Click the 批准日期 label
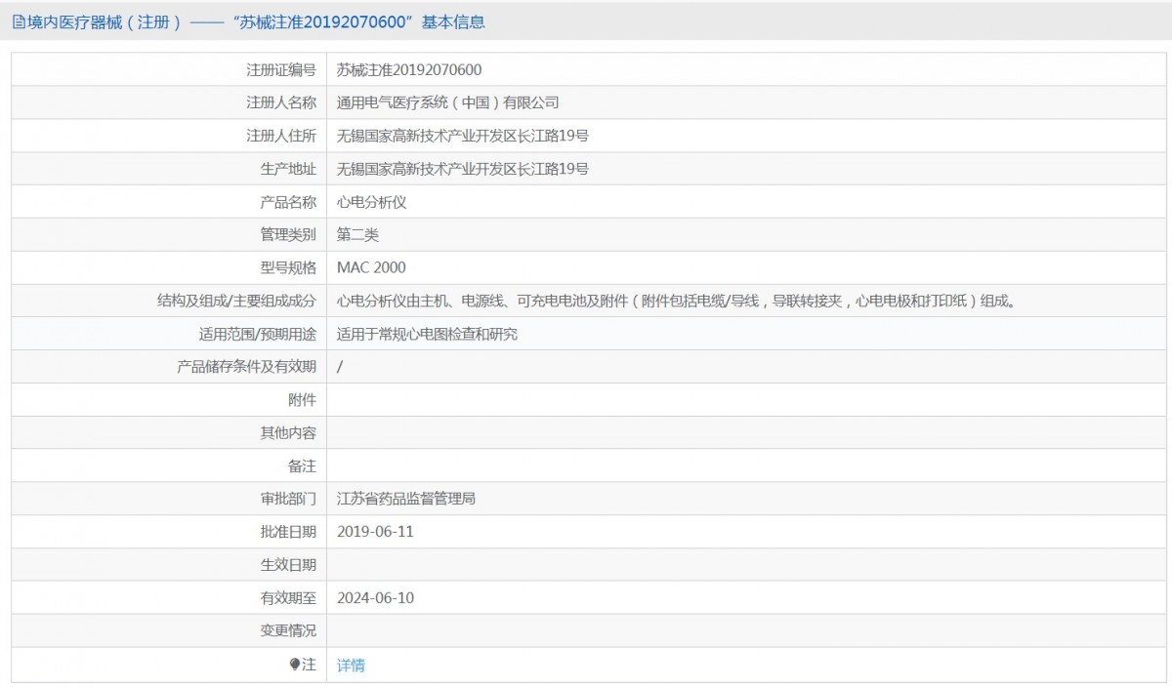1172x687 pixels. tap(288, 532)
